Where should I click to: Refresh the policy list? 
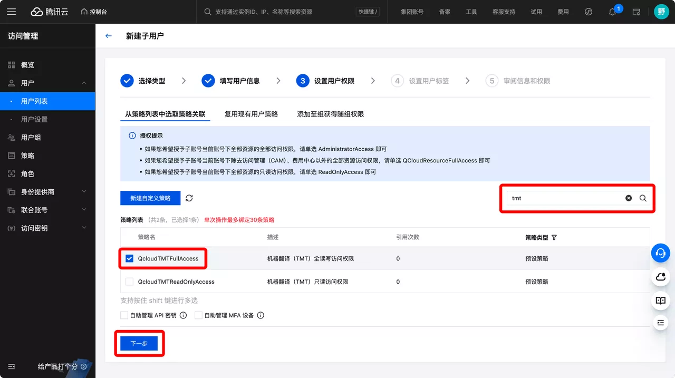[189, 198]
